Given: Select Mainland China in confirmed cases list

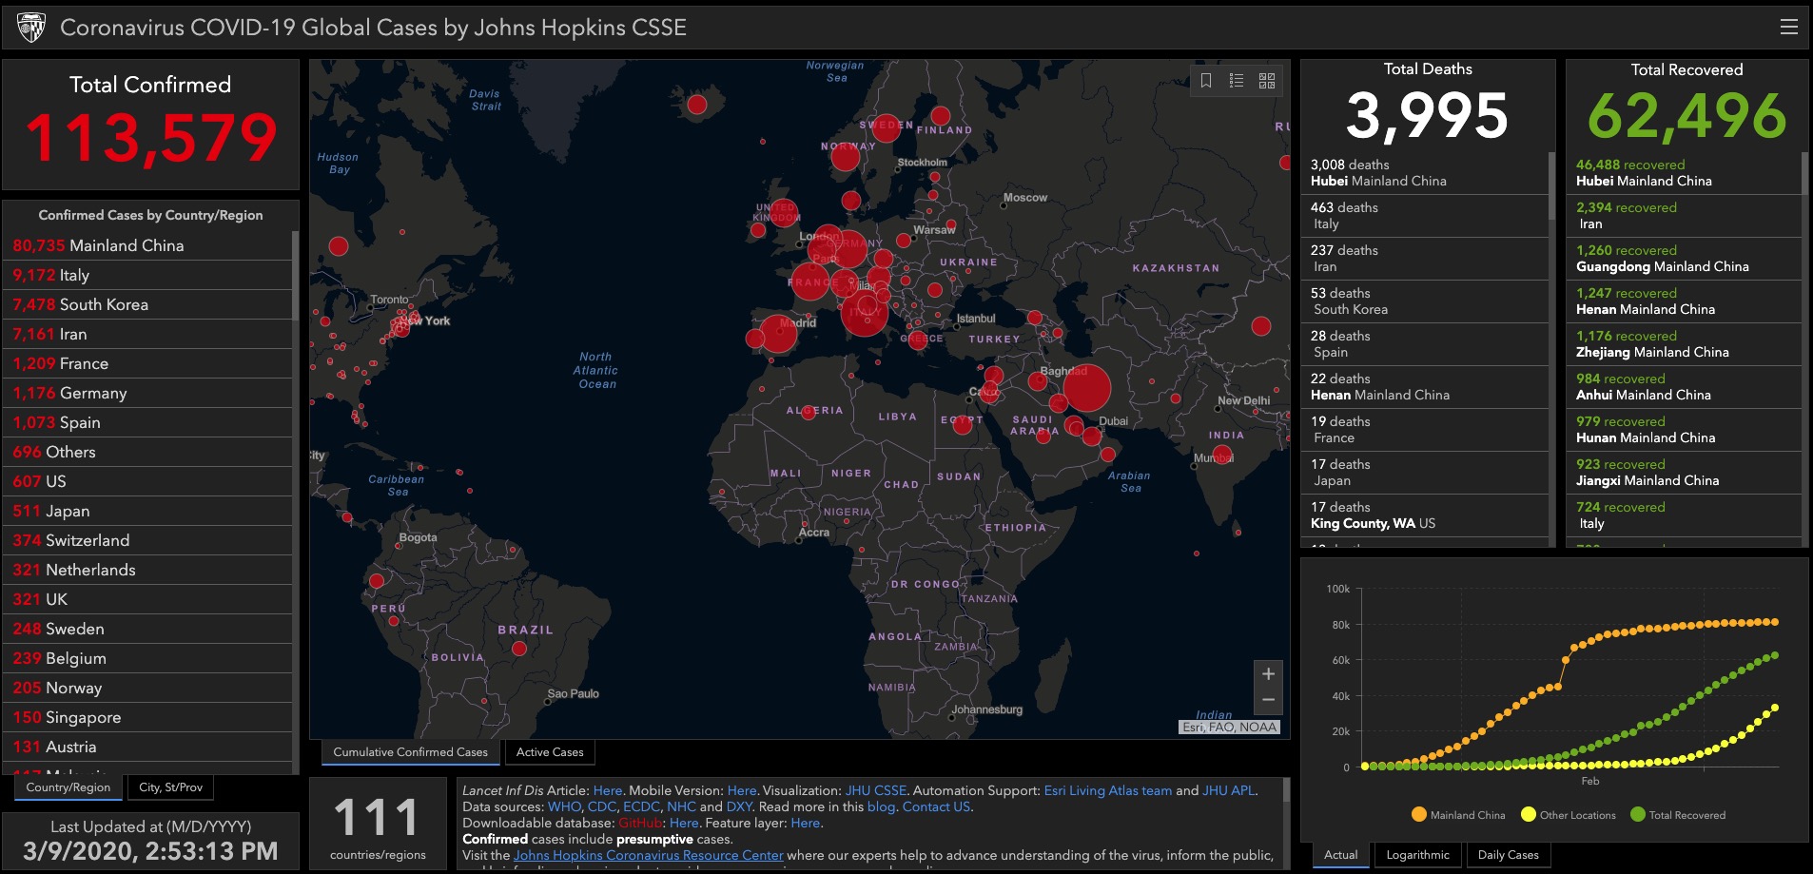Looking at the screenshot, I should pos(147,245).
